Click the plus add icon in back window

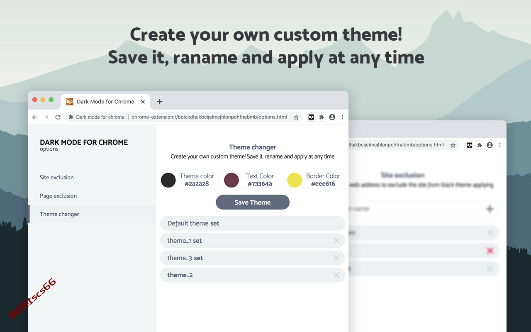(x=490, y=209)
